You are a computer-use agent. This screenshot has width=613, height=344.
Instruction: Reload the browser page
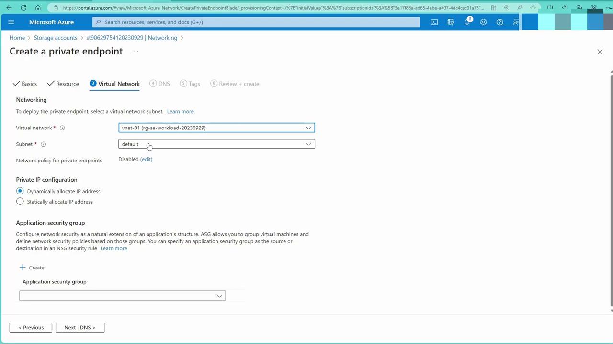tap(23, 8)
